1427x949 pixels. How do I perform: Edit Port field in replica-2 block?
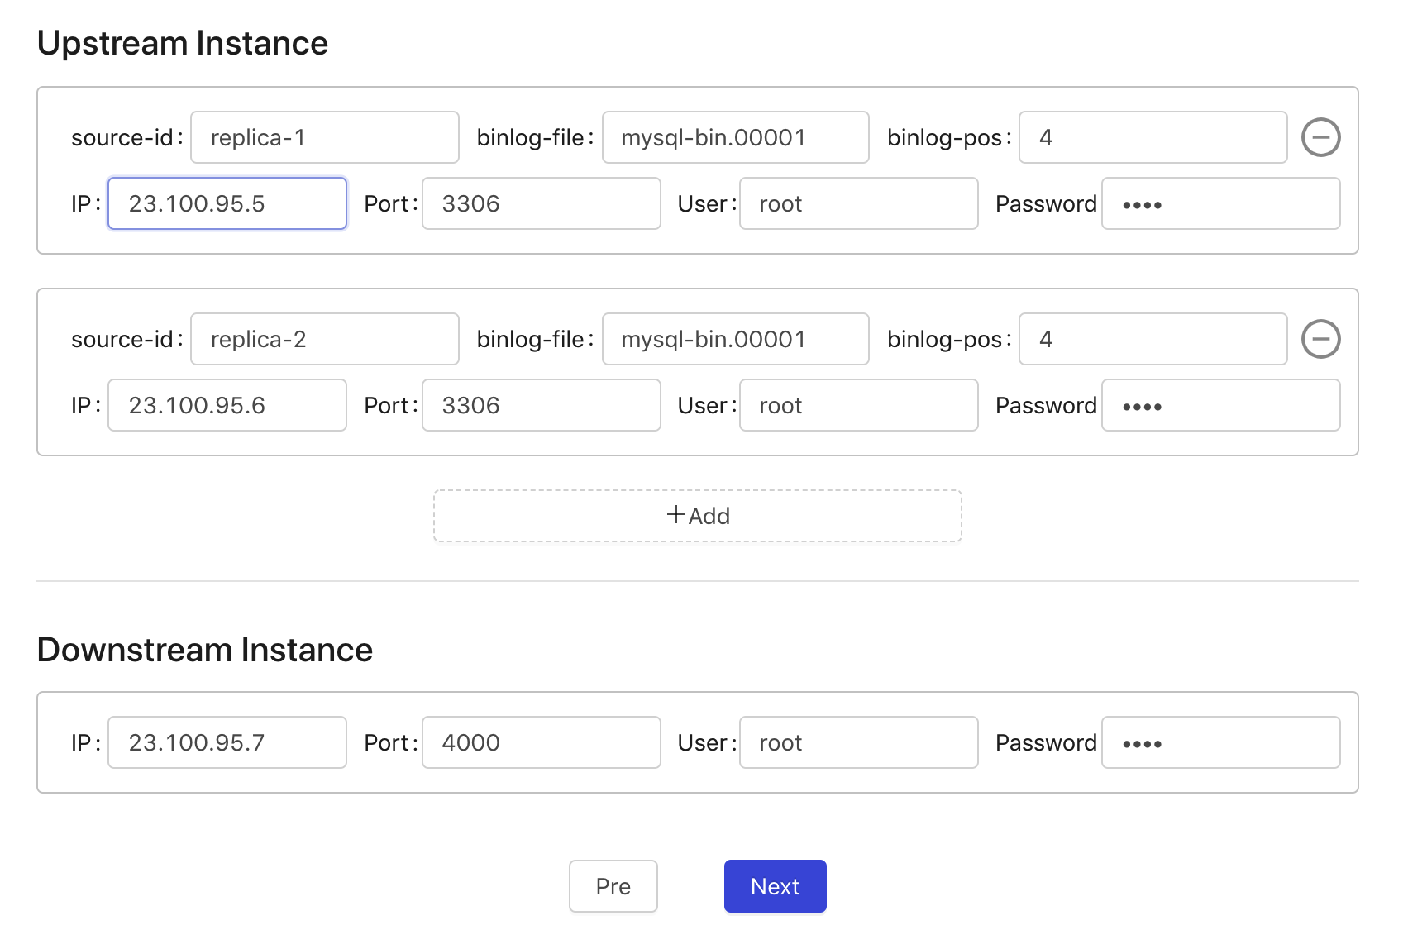(542, 405)
